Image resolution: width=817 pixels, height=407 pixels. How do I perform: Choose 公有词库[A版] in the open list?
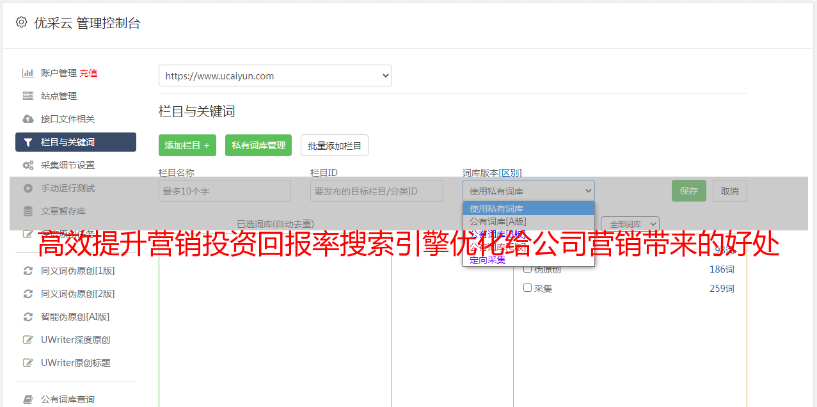click(528, 221)
